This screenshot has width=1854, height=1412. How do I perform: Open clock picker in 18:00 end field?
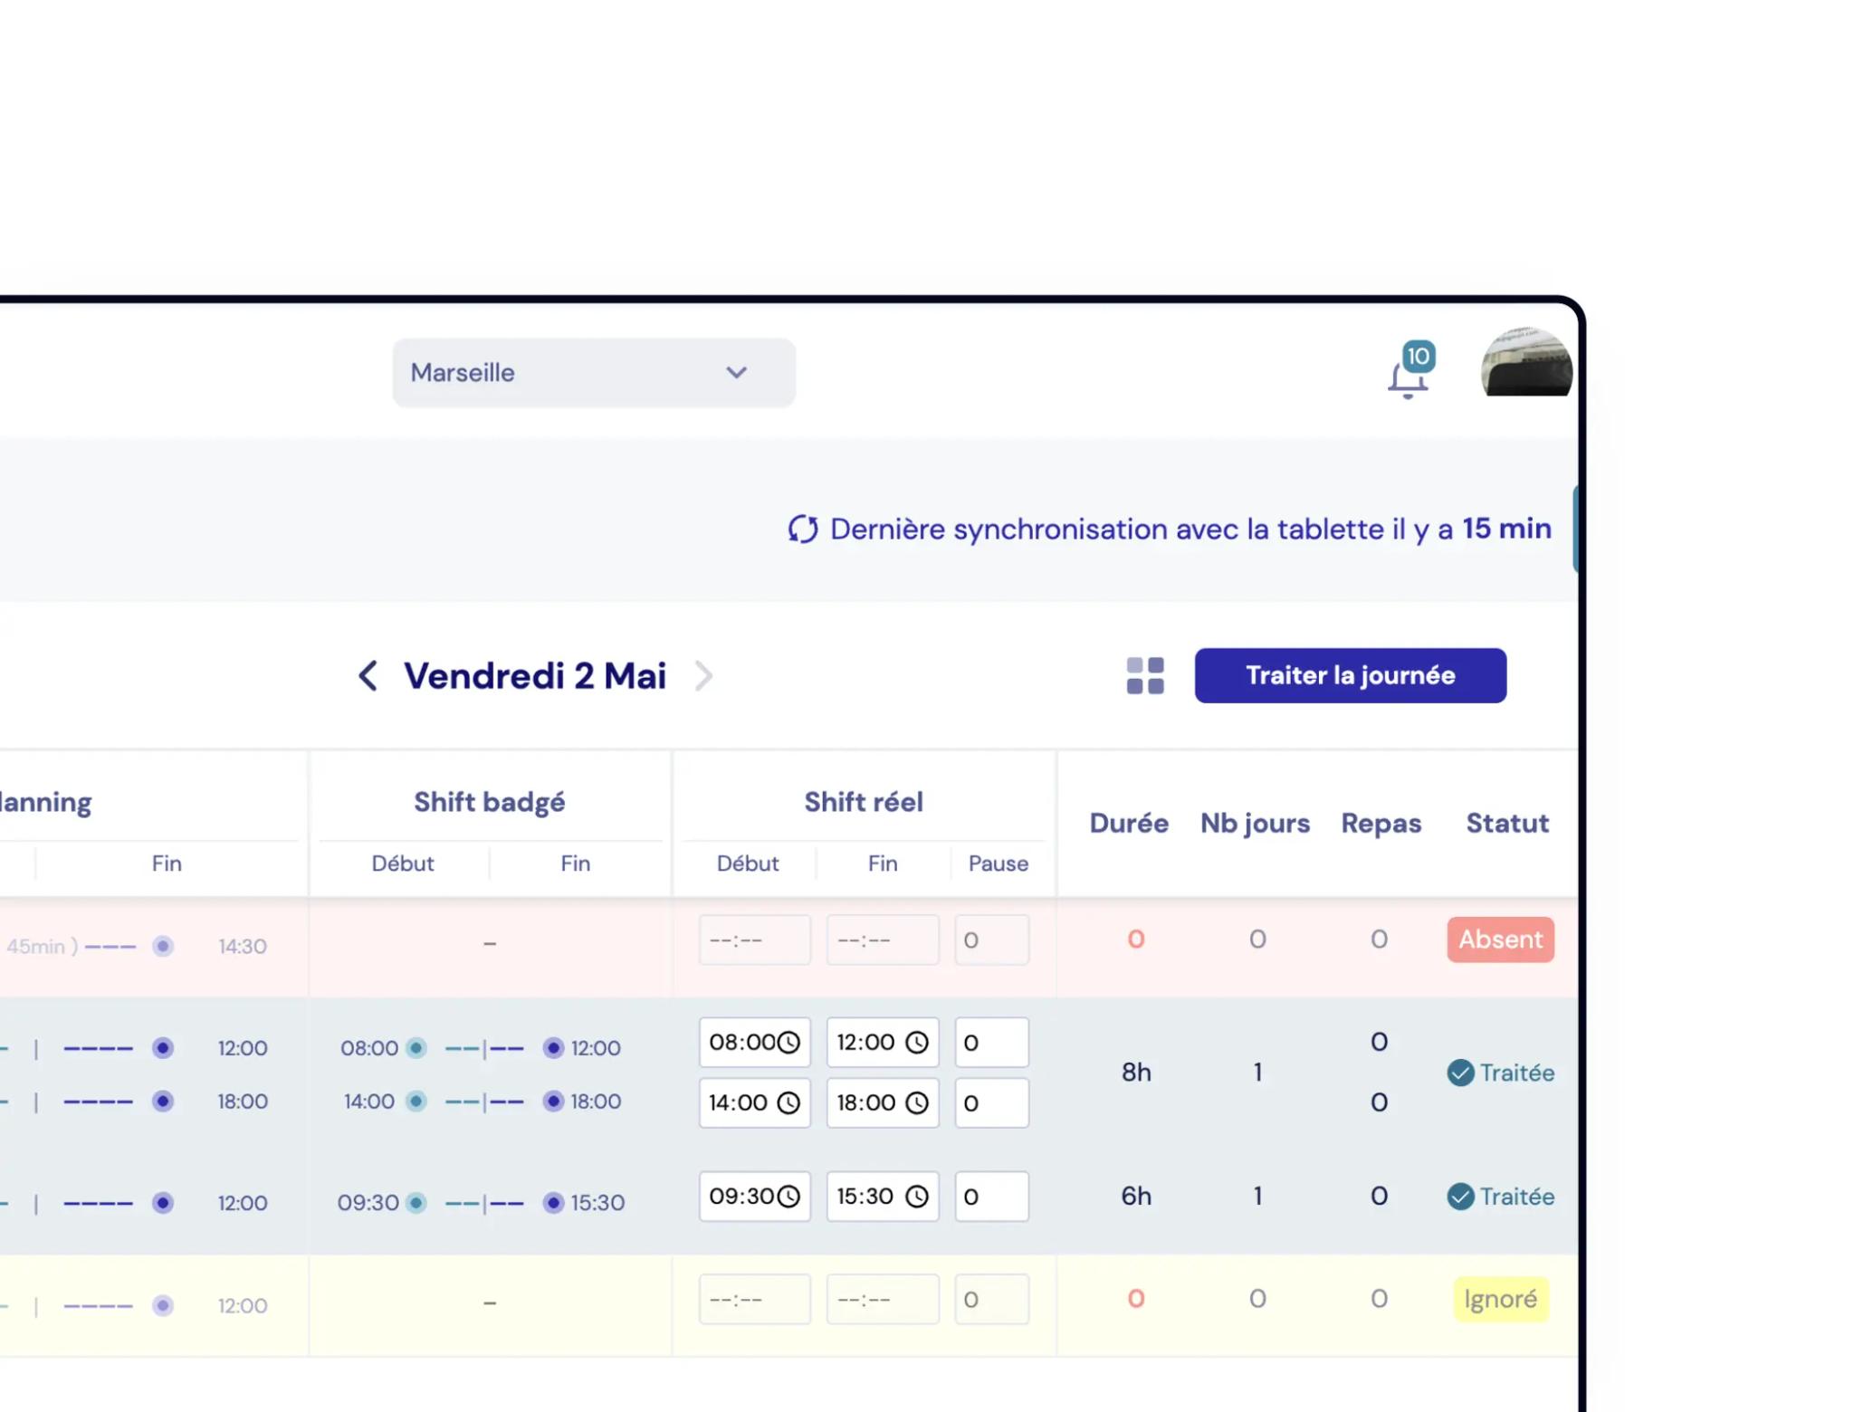[917, 1102]
